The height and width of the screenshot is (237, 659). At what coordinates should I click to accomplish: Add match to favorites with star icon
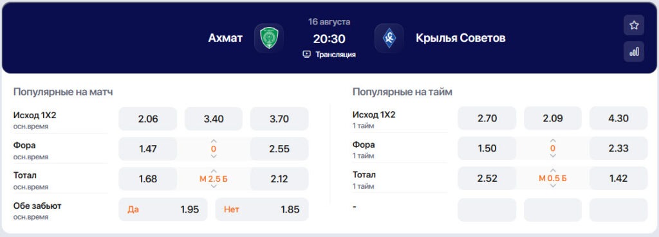(x=634, y=25)
